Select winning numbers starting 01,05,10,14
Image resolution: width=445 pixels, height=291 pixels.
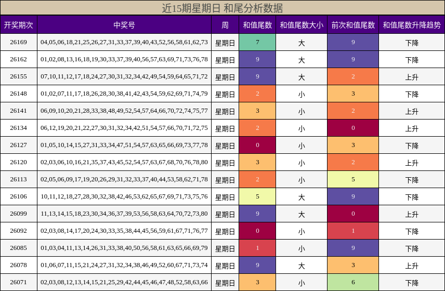click(124, 145)
